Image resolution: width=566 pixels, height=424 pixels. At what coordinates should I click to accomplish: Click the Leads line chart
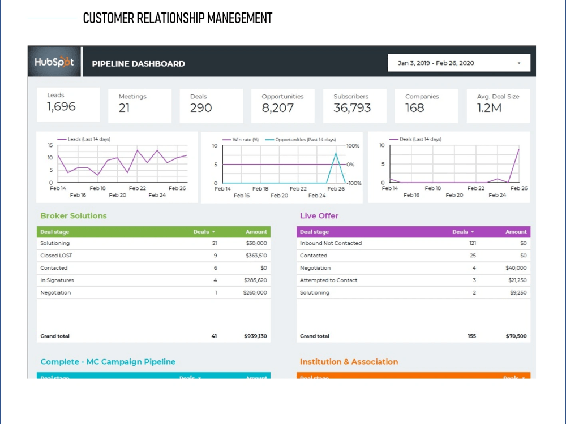[x=117, y=167]
